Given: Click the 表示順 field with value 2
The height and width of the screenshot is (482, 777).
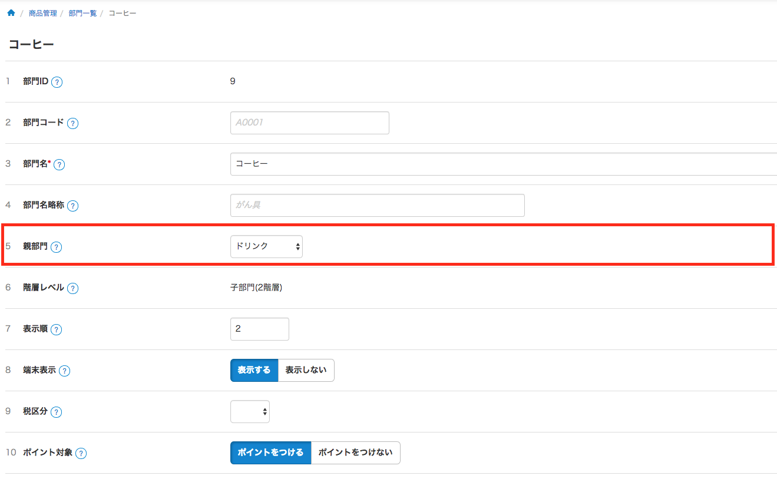Looking at the screenshot, I should (x=260, y=329).
